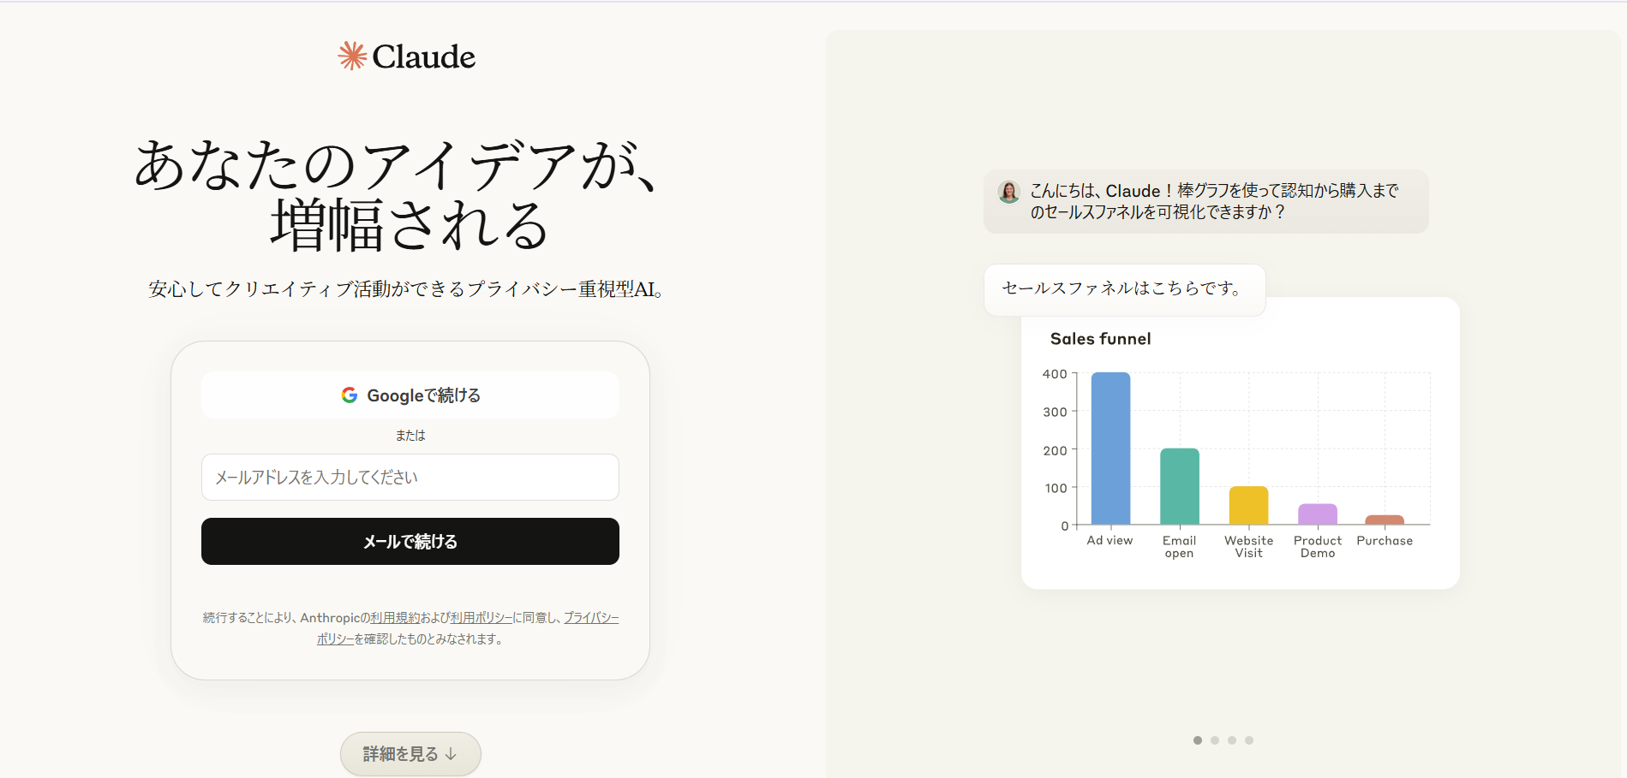The image size is (1627, 778).
Task: Click the email address input field
Action: (x=410, y=477)
